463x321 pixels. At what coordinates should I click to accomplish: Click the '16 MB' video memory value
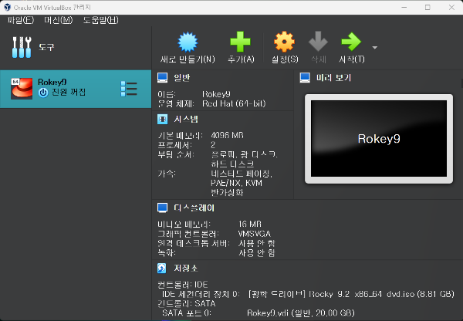(250, 224)
